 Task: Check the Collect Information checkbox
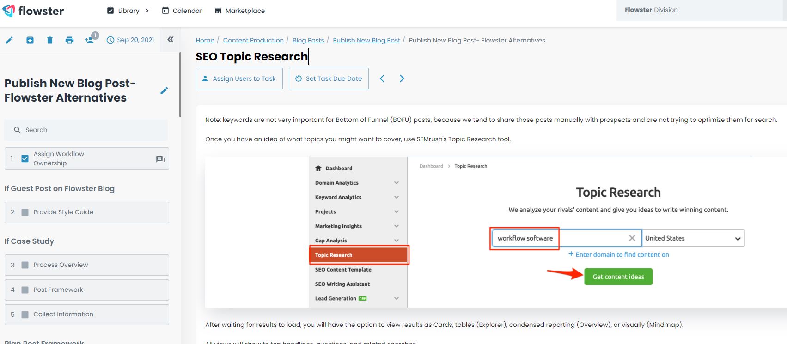click(25, 314)
